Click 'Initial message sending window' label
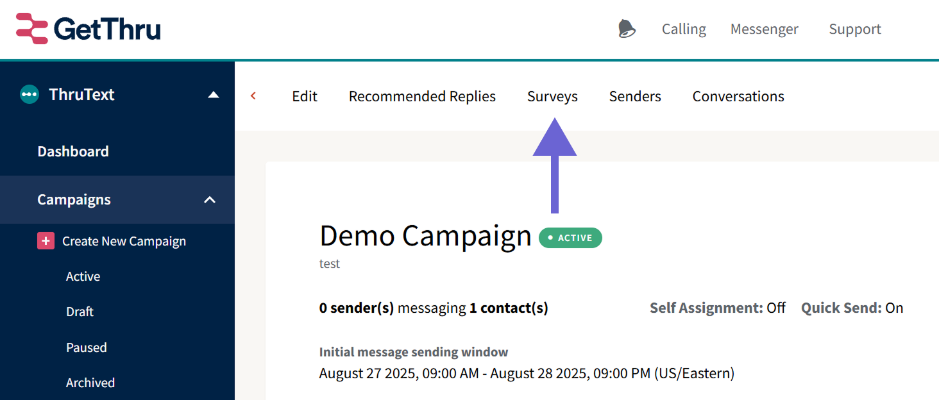Viewport: 939px width, 400px height. click(x=414, y=352)
